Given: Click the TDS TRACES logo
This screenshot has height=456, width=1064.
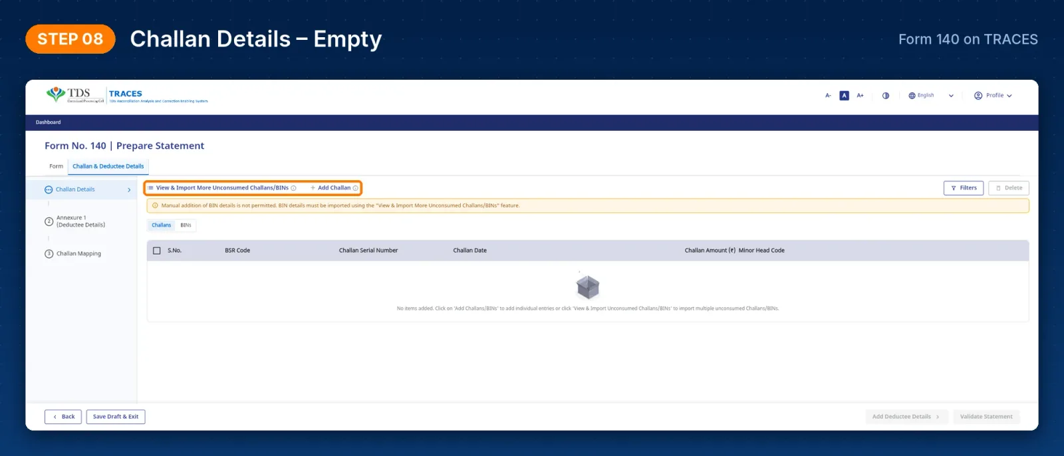Looking at the screenshot, I should [126, 96].
